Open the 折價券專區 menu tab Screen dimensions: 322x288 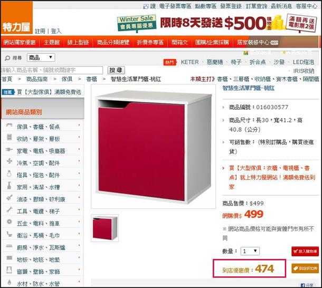click(x=150, y=42)
